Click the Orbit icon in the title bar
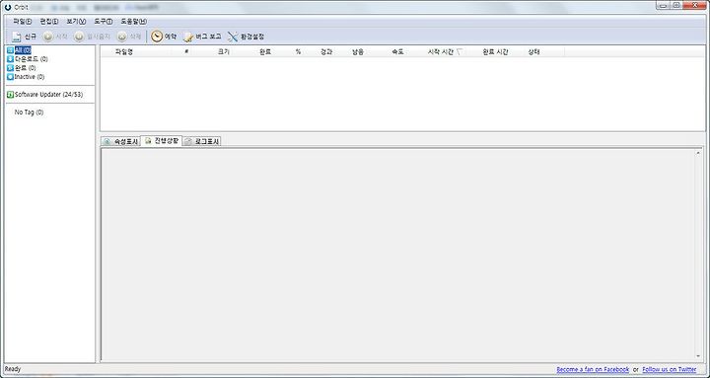The width and height of the screenshot is (710, 378). pyautogui.click(x=7, y=7)
